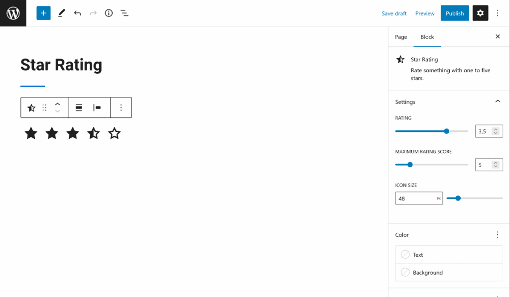Switch to the Page tab
This screenshot has height=297, width=510.
coord(401,37)
